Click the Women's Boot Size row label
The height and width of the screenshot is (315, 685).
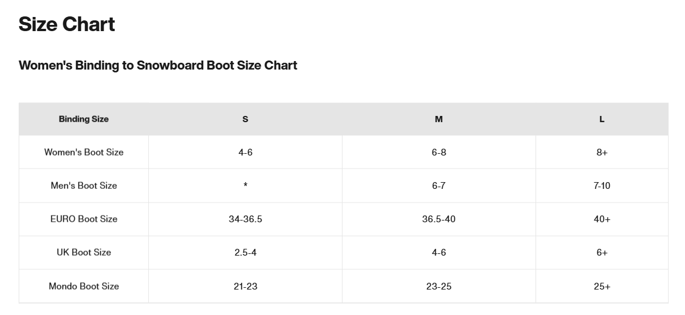[84, 152]
